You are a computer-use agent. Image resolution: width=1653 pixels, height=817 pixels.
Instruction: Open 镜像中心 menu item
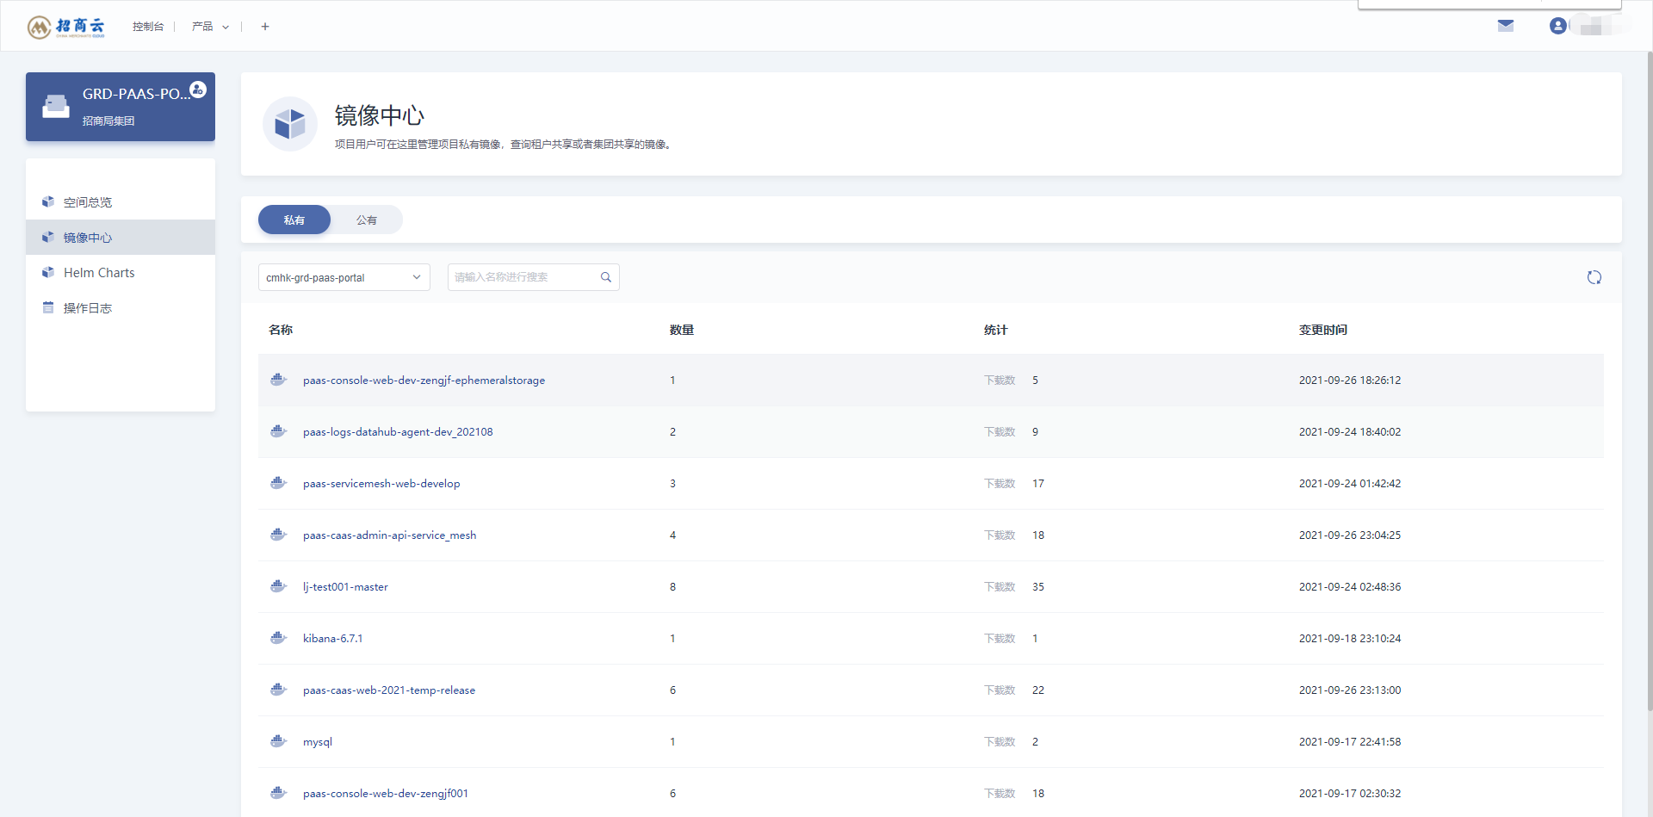(x=121, y=237)
